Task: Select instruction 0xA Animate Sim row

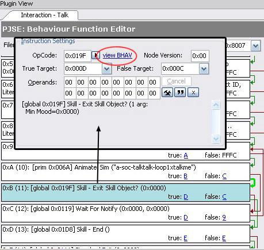Action: pyautogui.click(x=126, y=172)
